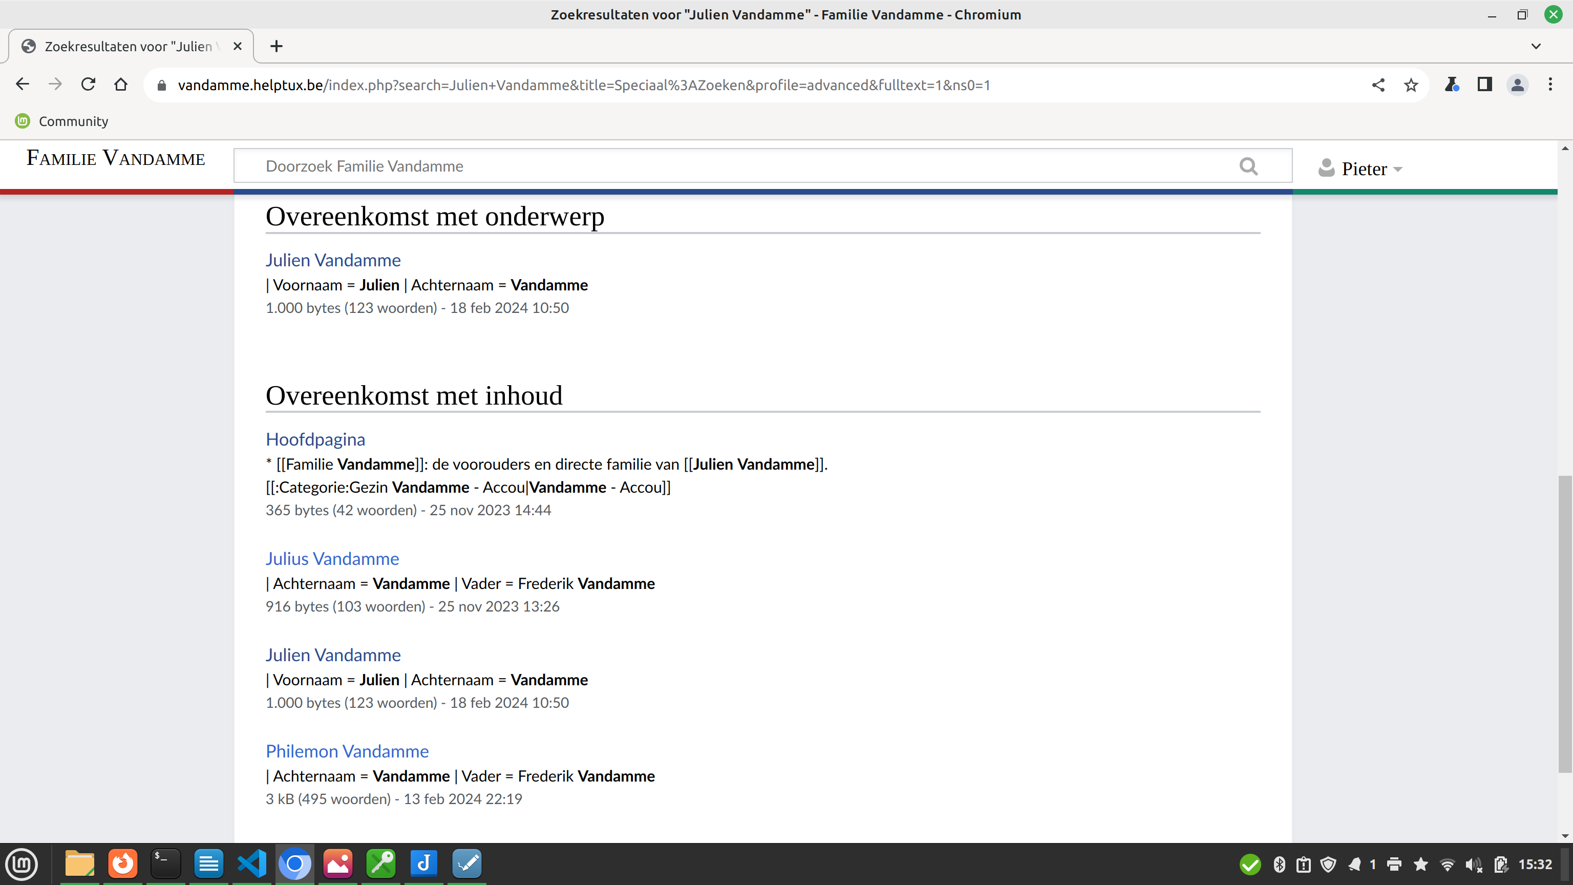Open the Hoofdpagina search result
Viewport: 1573px width, 885px height.
tap(315, 438)
